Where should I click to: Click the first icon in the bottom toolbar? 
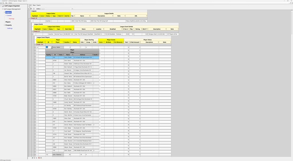click(33, 158)
